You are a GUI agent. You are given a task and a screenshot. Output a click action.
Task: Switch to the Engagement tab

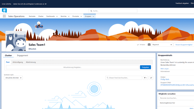click(x=23, y=55)
